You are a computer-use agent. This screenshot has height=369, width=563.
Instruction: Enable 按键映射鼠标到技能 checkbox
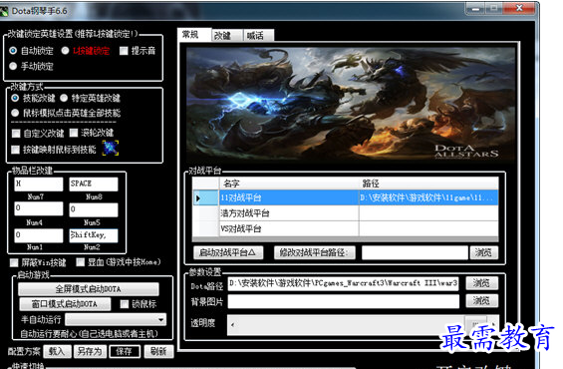point(15,150)
